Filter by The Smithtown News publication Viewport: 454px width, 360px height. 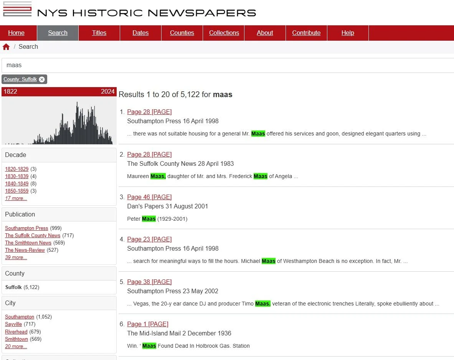click(x=28, y=243)
